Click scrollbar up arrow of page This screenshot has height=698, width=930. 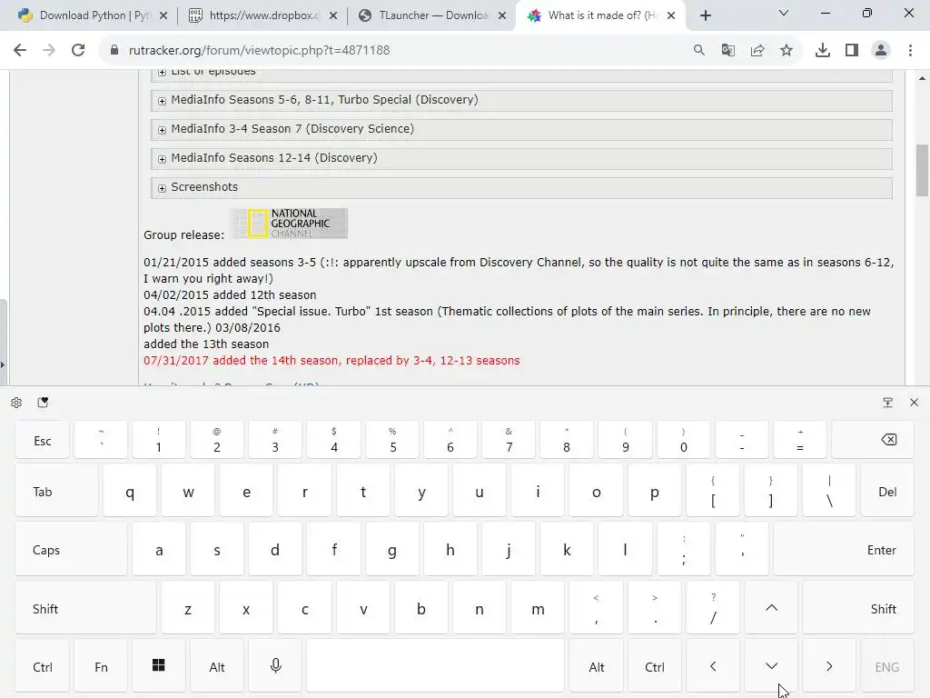(922, 78)
